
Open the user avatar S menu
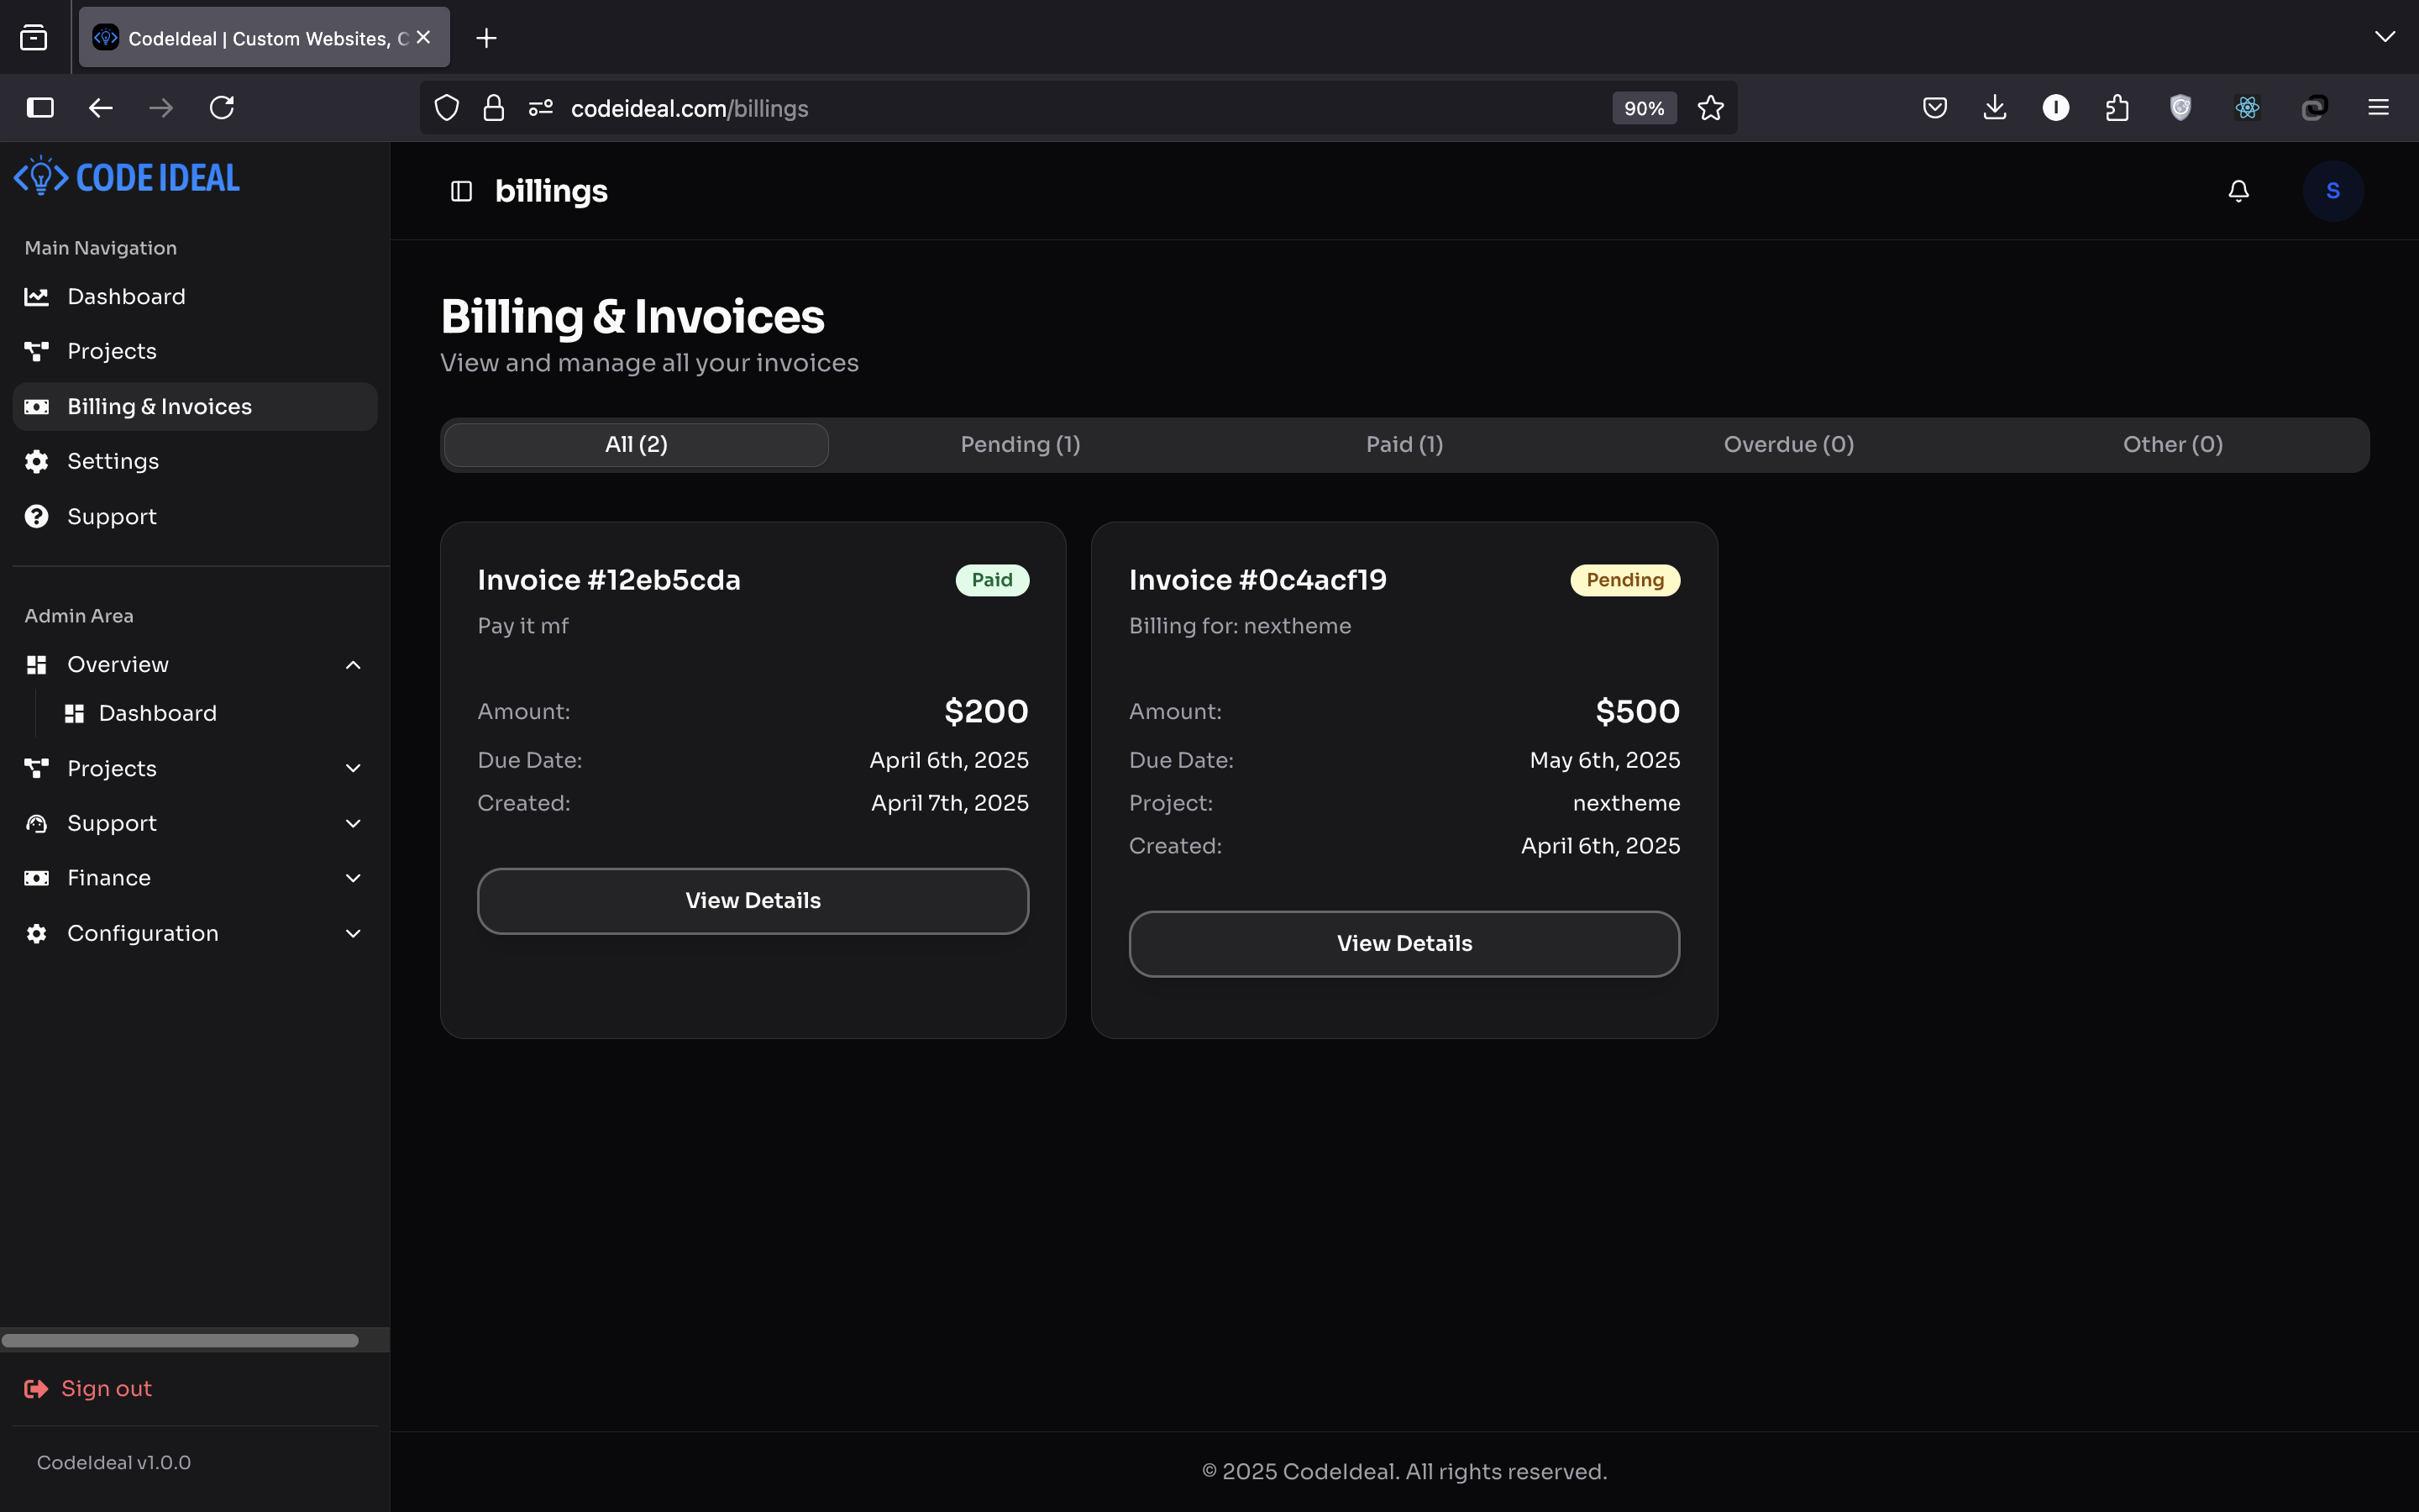coord(2332,191)
